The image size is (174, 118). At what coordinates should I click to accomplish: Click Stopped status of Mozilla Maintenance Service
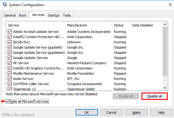pos(120,73)
